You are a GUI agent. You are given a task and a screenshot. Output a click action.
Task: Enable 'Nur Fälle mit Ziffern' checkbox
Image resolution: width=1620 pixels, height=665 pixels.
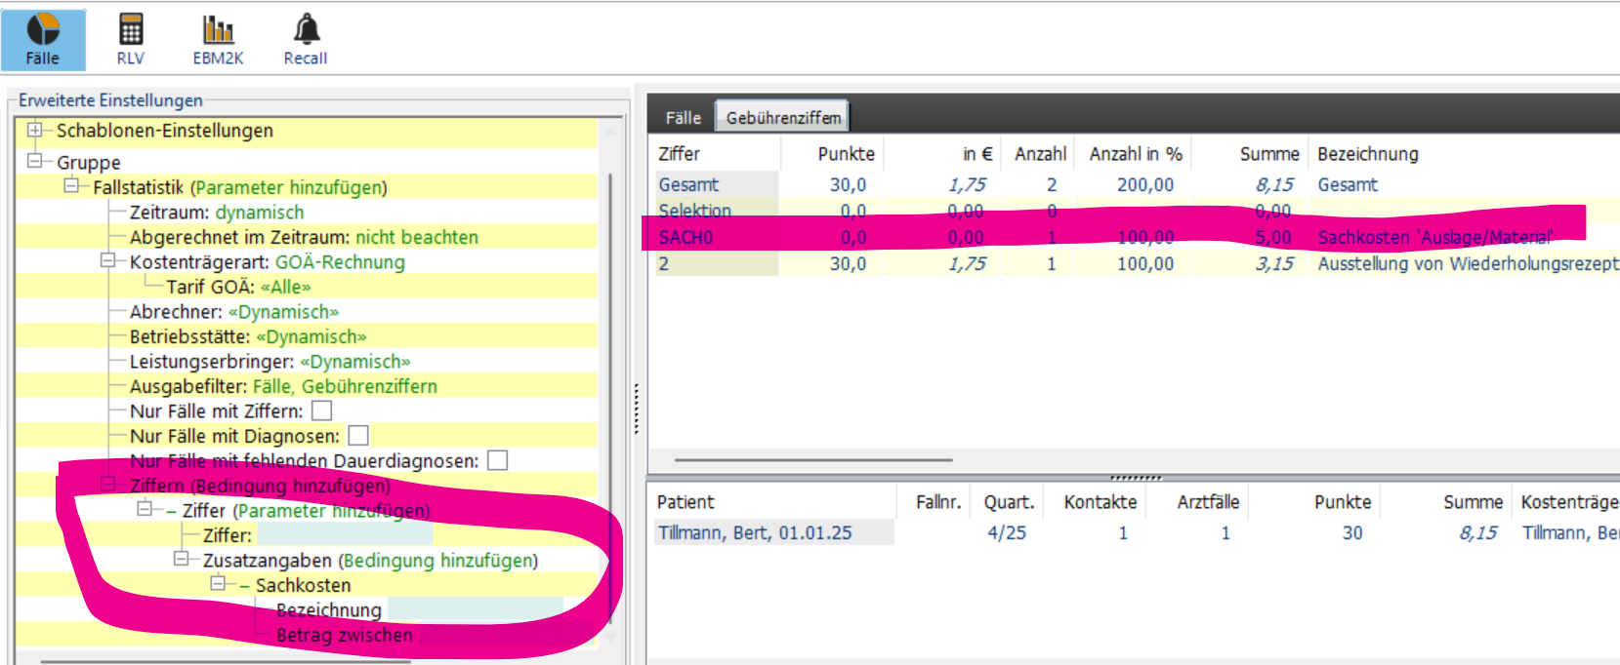pos(321,411)
